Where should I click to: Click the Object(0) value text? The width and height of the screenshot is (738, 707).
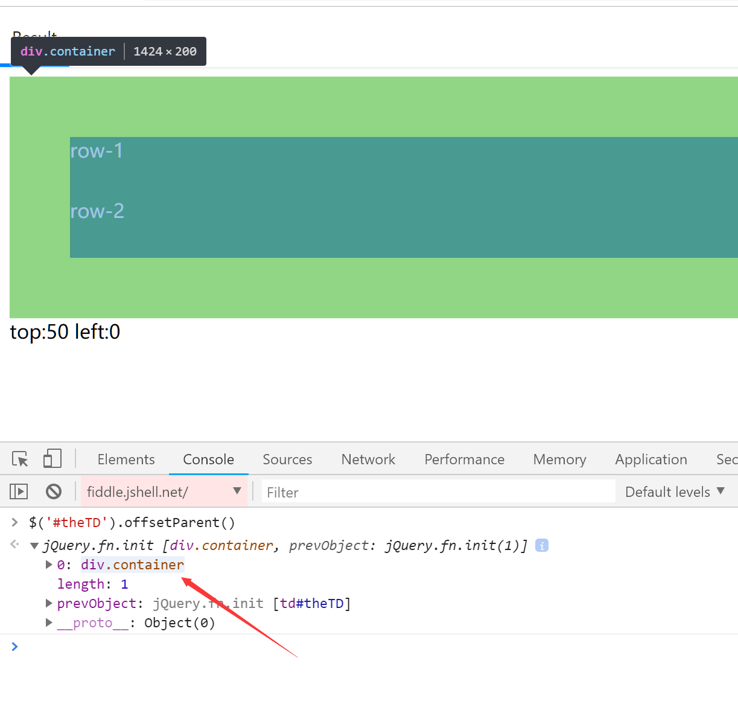pyautogui.click(x=180, y=622)
